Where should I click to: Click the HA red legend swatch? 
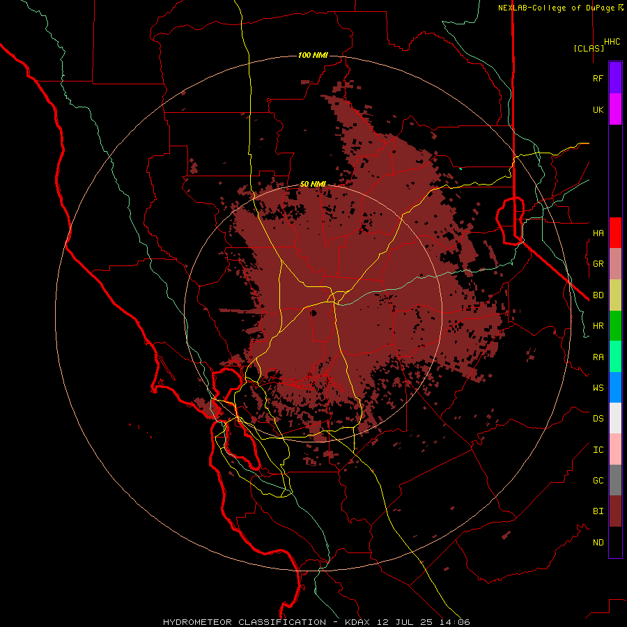click(615, 233)
